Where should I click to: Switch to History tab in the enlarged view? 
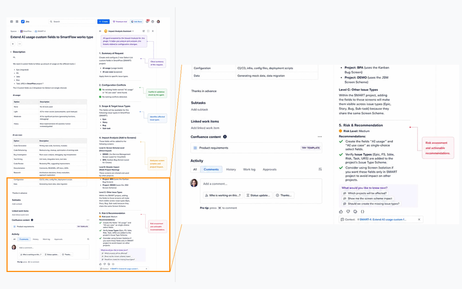[231, 169]
